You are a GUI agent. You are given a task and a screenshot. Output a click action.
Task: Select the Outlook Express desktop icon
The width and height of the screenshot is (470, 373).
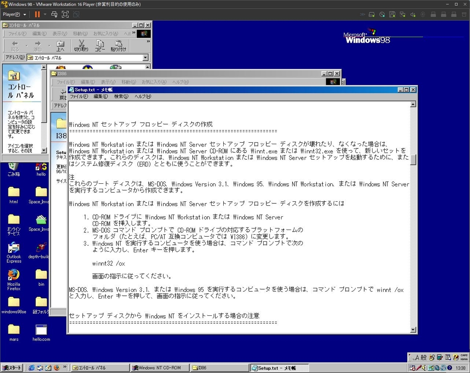point(13,253)
